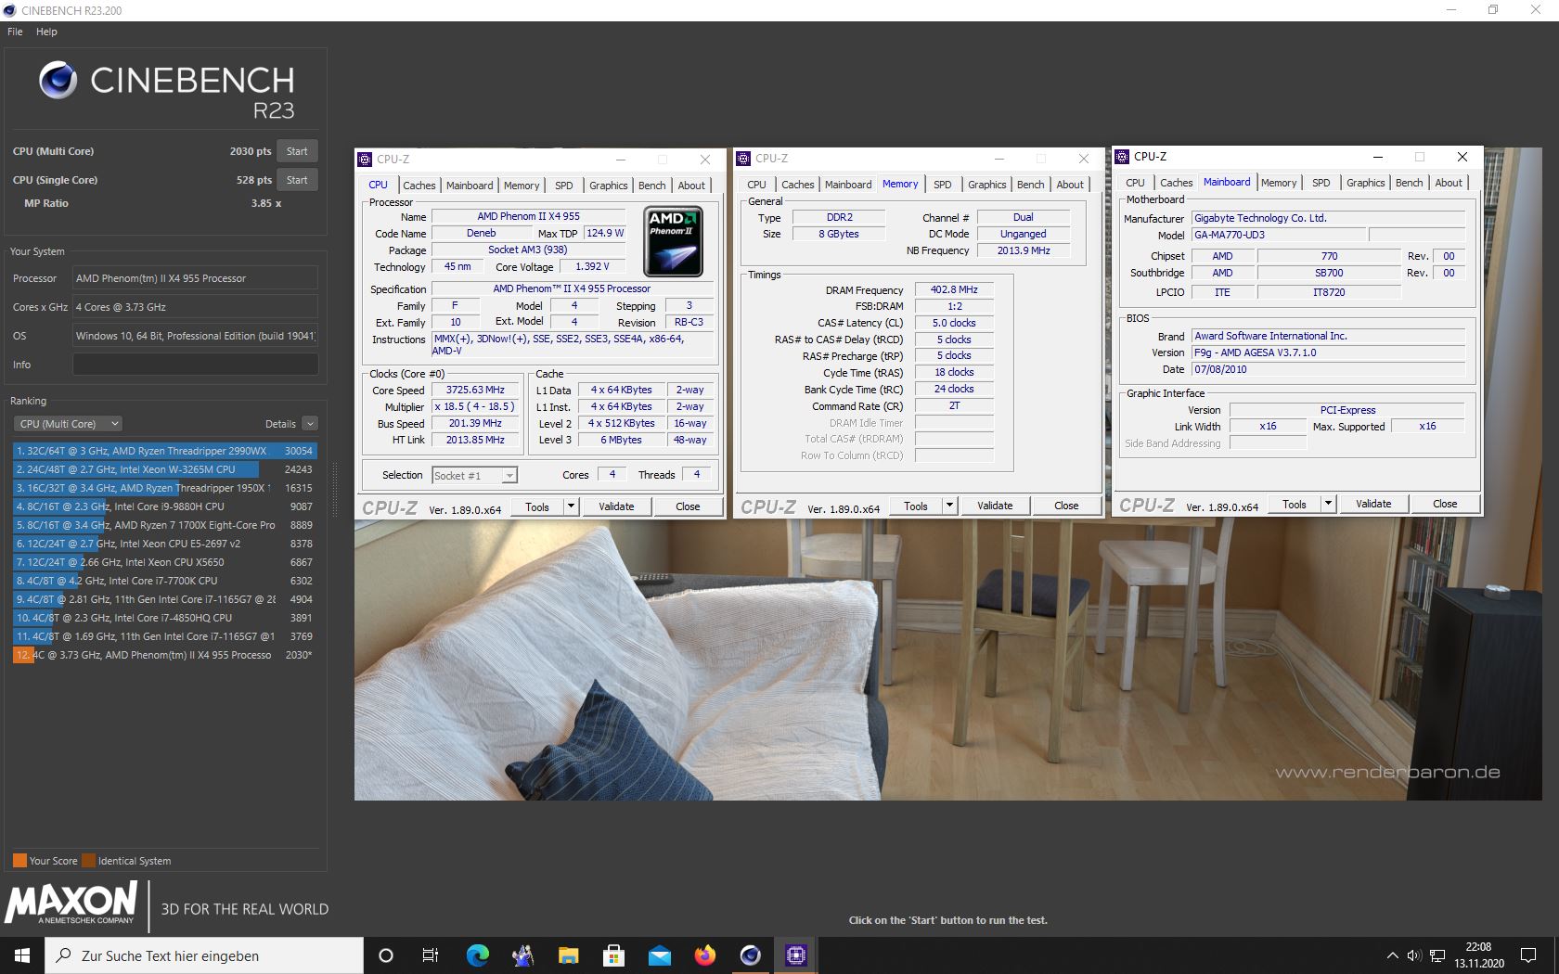Open the ranking type CPU (Multi Core) dropdown
Screen dimensions: 1559x974
point(68,424)
